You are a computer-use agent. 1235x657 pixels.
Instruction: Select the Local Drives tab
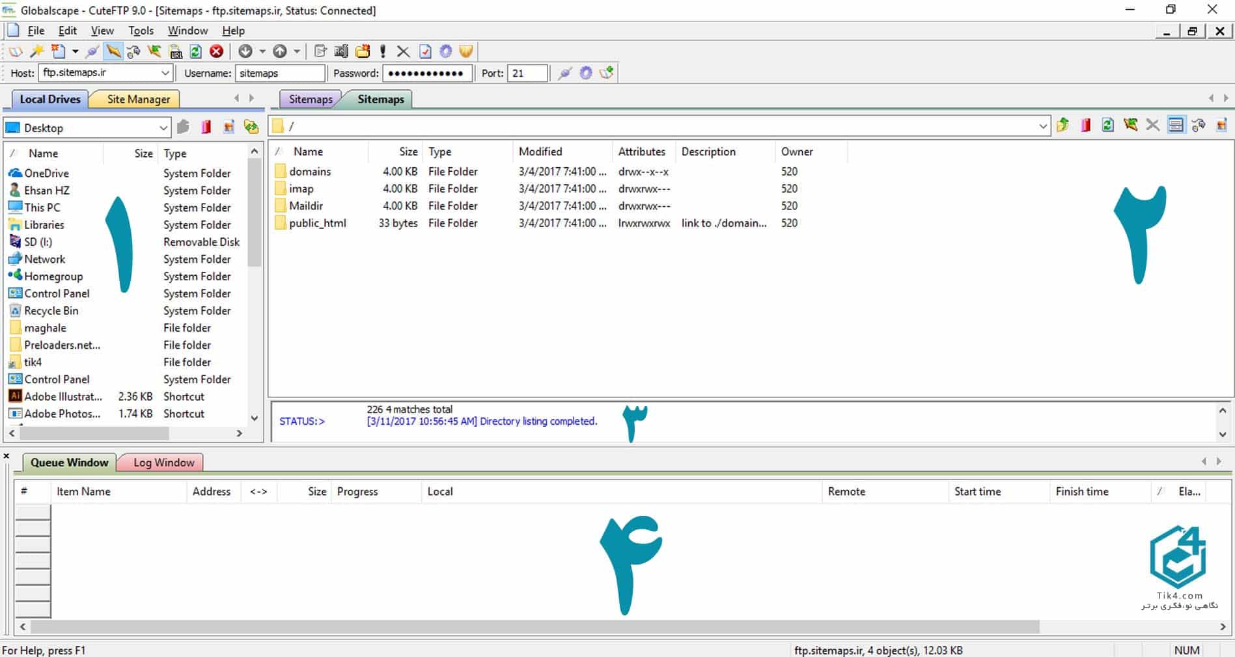pyautogui.click(x=50, y=99)
